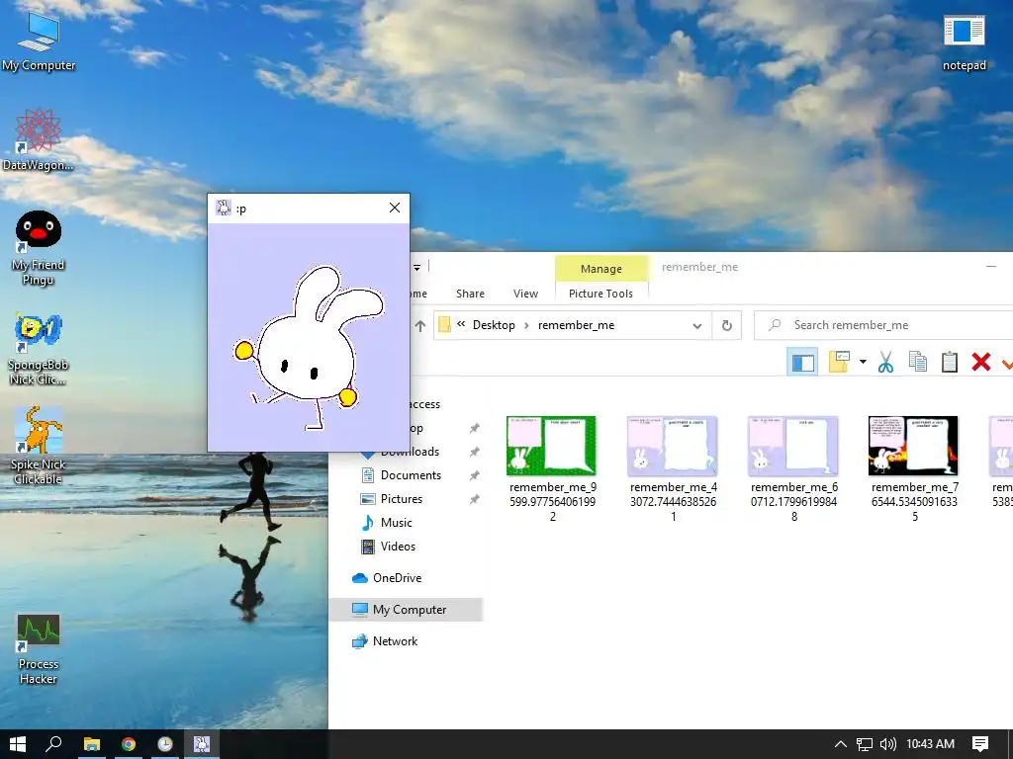
Task: Select the black remember_me_76544 thumbnail
Action: [913, 446]
